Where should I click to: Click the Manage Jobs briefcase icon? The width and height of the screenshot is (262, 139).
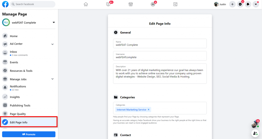click(5, 79)
